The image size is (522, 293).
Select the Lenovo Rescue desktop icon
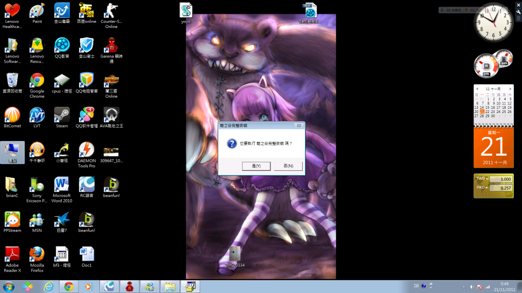point(37,50)
